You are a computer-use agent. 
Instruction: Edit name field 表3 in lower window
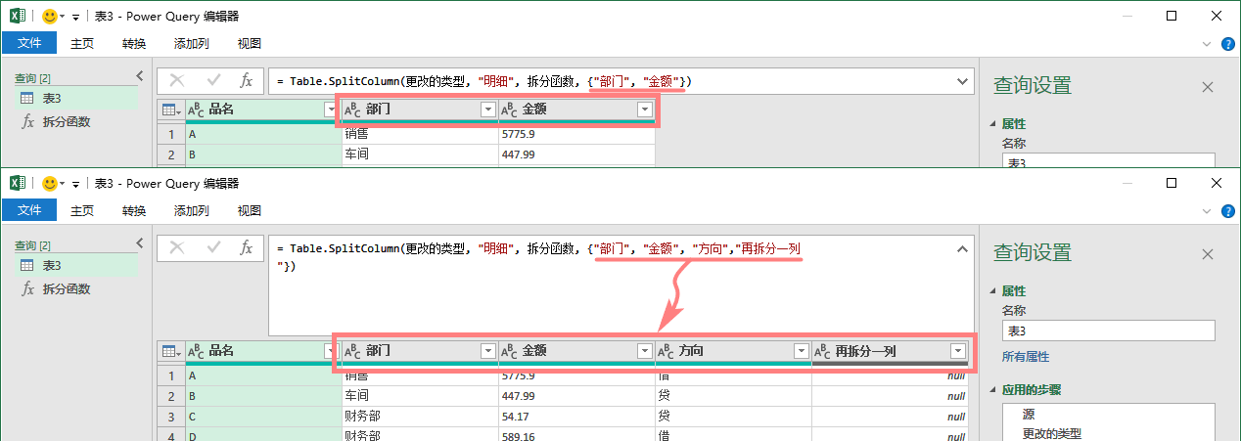pos(1108,331)
